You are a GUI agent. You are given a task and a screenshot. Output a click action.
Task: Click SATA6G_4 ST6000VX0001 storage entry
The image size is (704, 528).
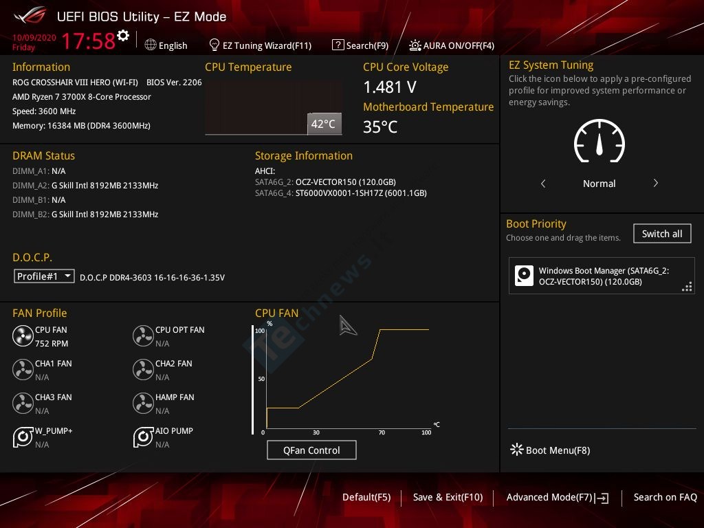tap(341, 193)
